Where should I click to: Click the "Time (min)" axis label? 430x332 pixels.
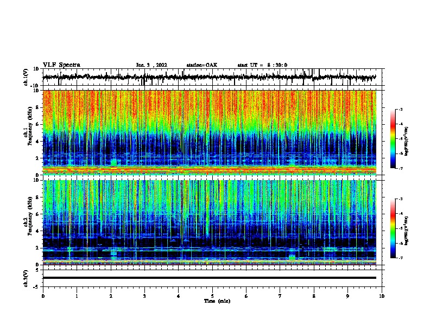pyautogui.click(x=217, y=301)
